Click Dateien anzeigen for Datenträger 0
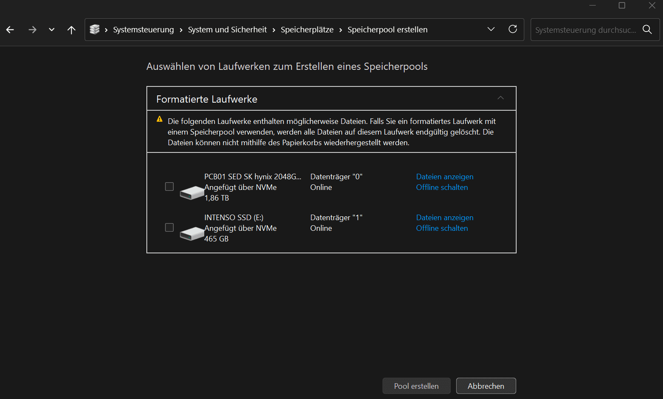This screenshot has width=663, height=399. coord(445,177)
